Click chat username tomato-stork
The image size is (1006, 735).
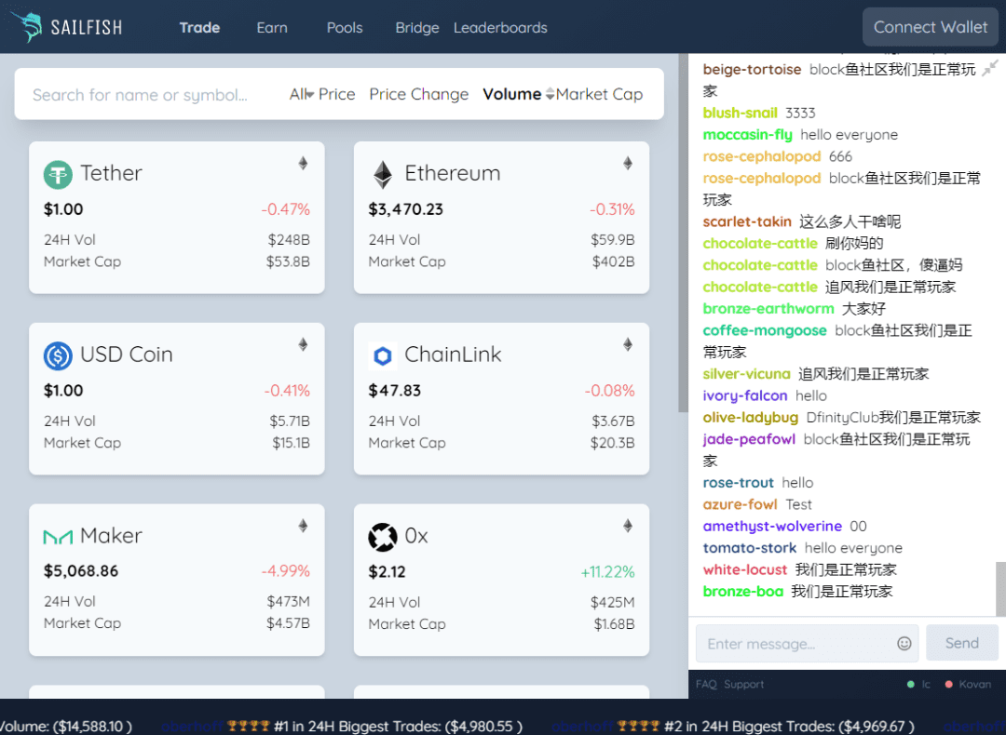click(x=749, y=548)
